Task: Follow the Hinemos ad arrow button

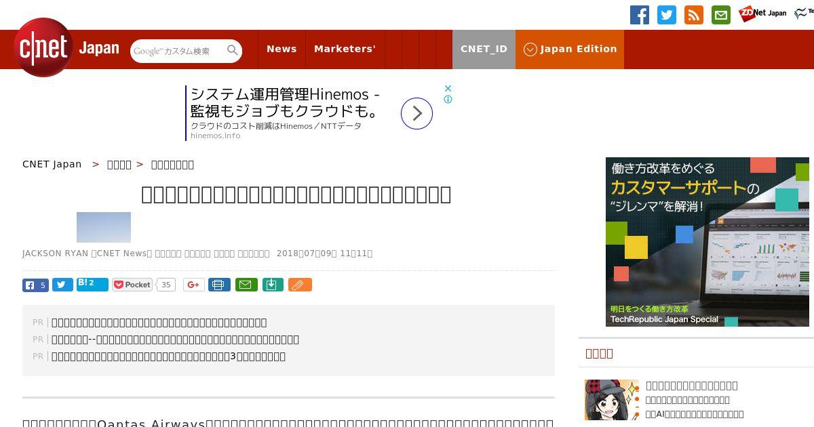Action: [416, 113]
